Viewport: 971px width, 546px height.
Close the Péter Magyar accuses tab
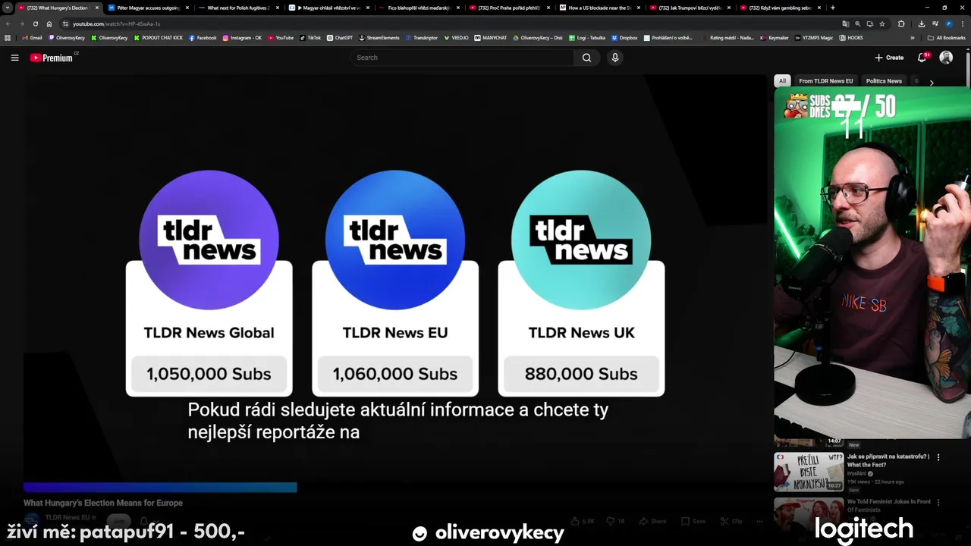[187, 8]
